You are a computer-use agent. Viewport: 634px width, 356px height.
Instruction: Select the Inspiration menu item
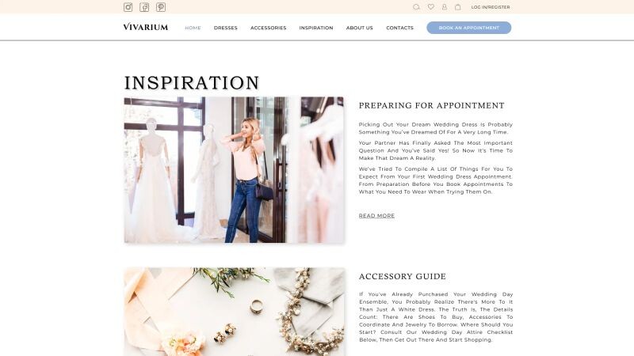pos(316,28)
